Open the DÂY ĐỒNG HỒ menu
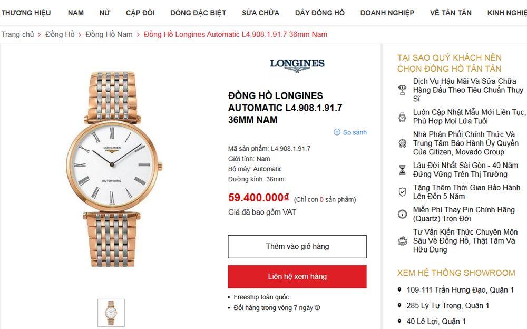The height and width of the screenshot is (329, 527). click(x=319, y=13)
